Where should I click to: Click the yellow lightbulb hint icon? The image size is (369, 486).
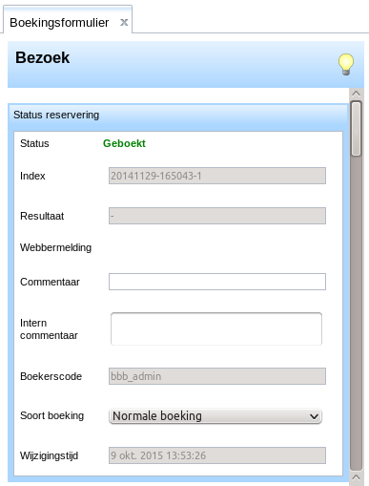coord(346,64)
